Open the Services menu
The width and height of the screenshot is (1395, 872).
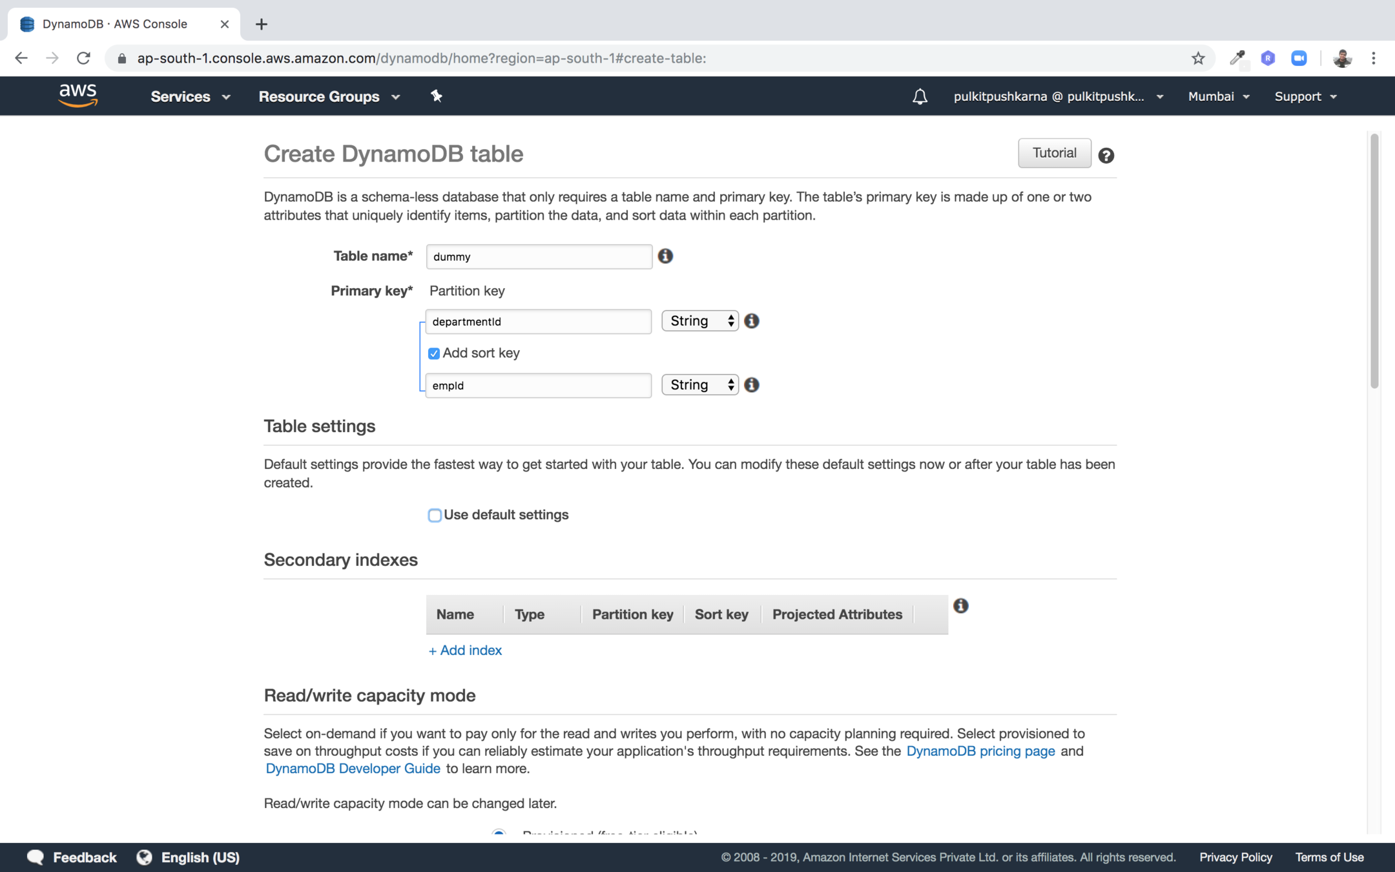tap(190, 96)
